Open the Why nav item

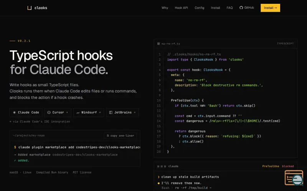[165, 8]
